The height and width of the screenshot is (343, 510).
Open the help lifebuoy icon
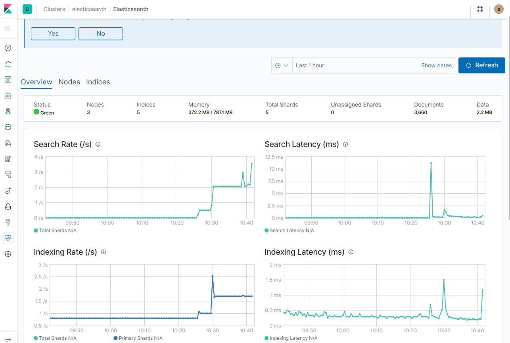tap(480, 9)
